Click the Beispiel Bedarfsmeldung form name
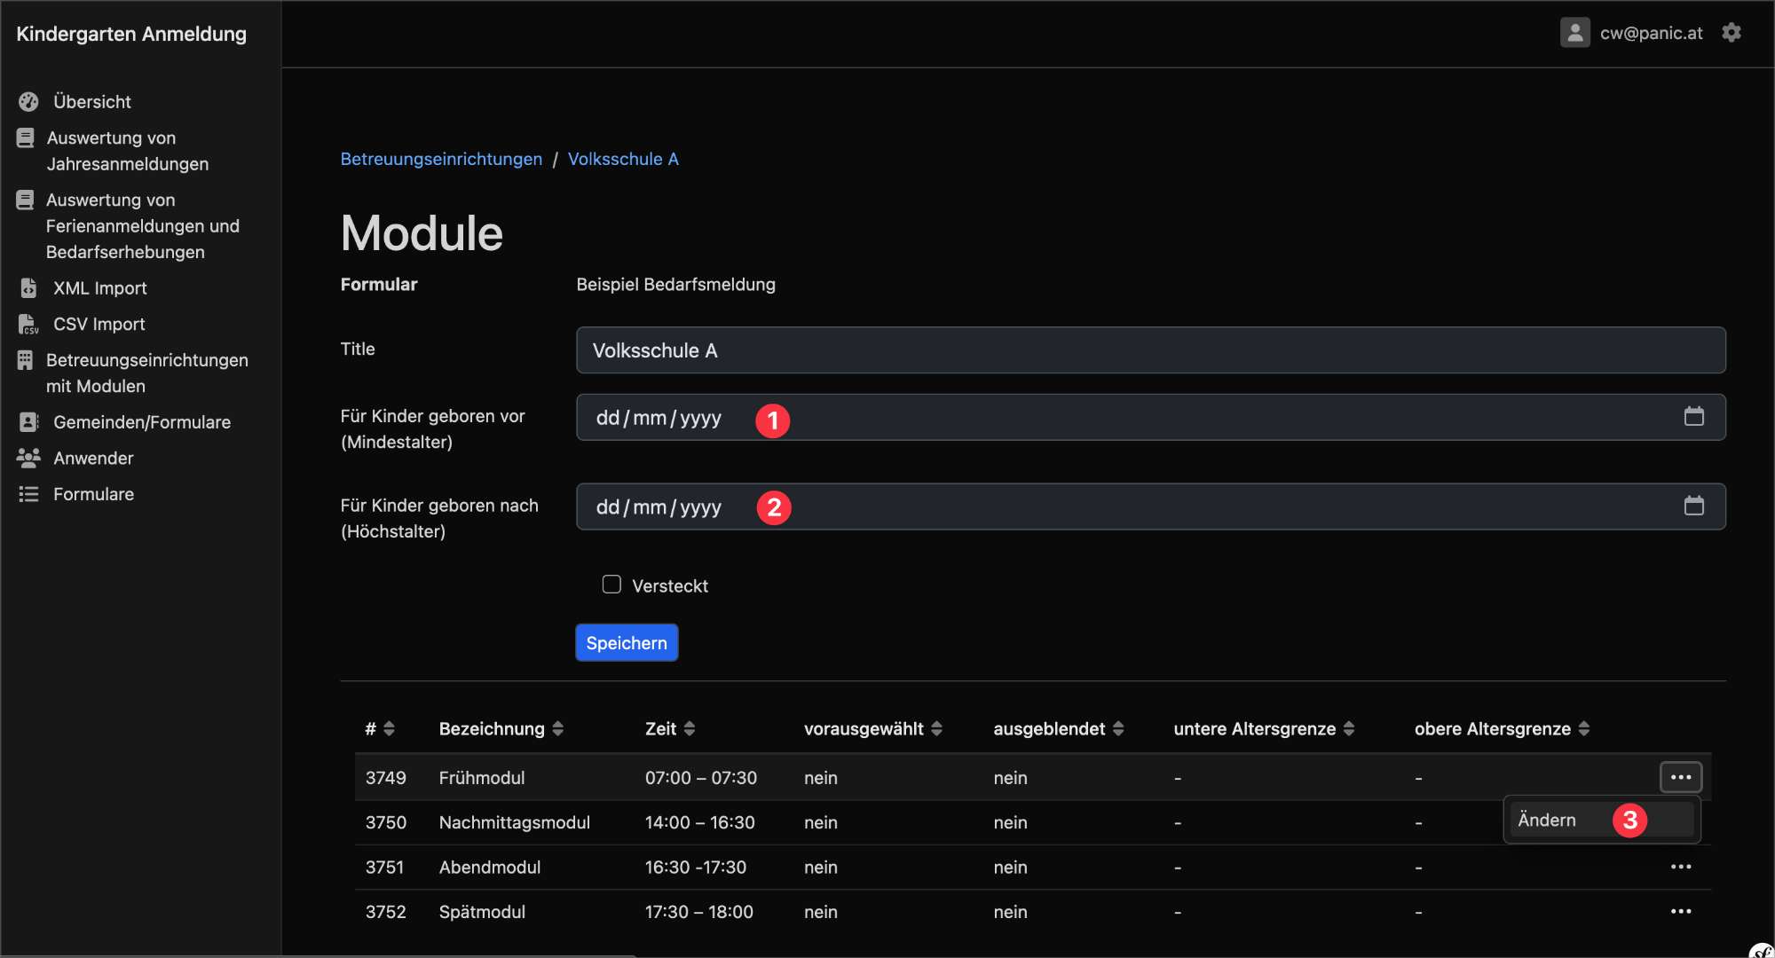Viewport: 1775px width, 958px height. pos(676,285)
